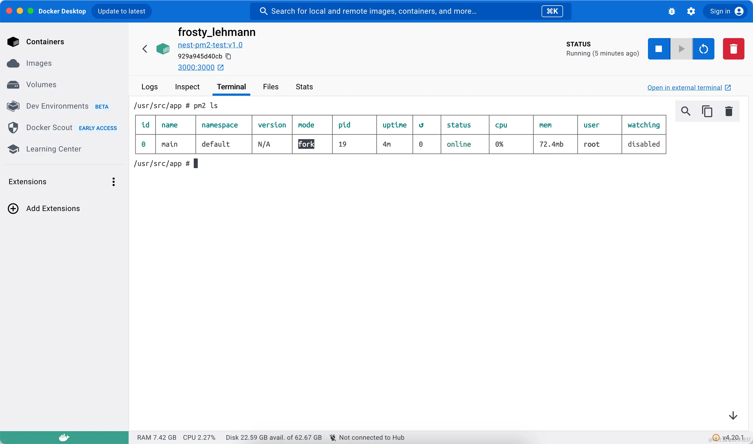Viewport: 753px width, 444px height.
Task: Switch to the Stats tab
Action: pyautogui.click(x=304, y=87)
